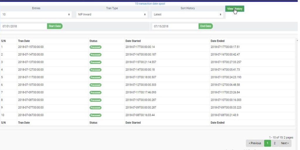The width and height of the screenshot is (300, 150).
Task: Sort by Date Ended column header
Action: coord(217,41)
